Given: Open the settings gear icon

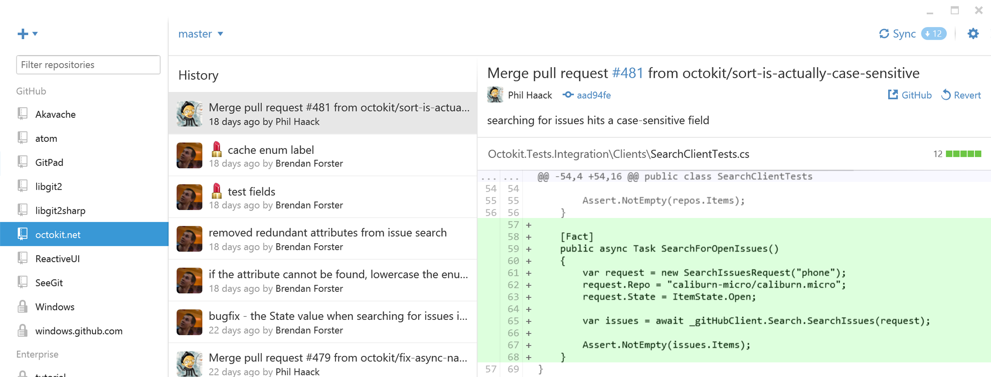Looking at the screenshot, I should [x=973, y=34].
